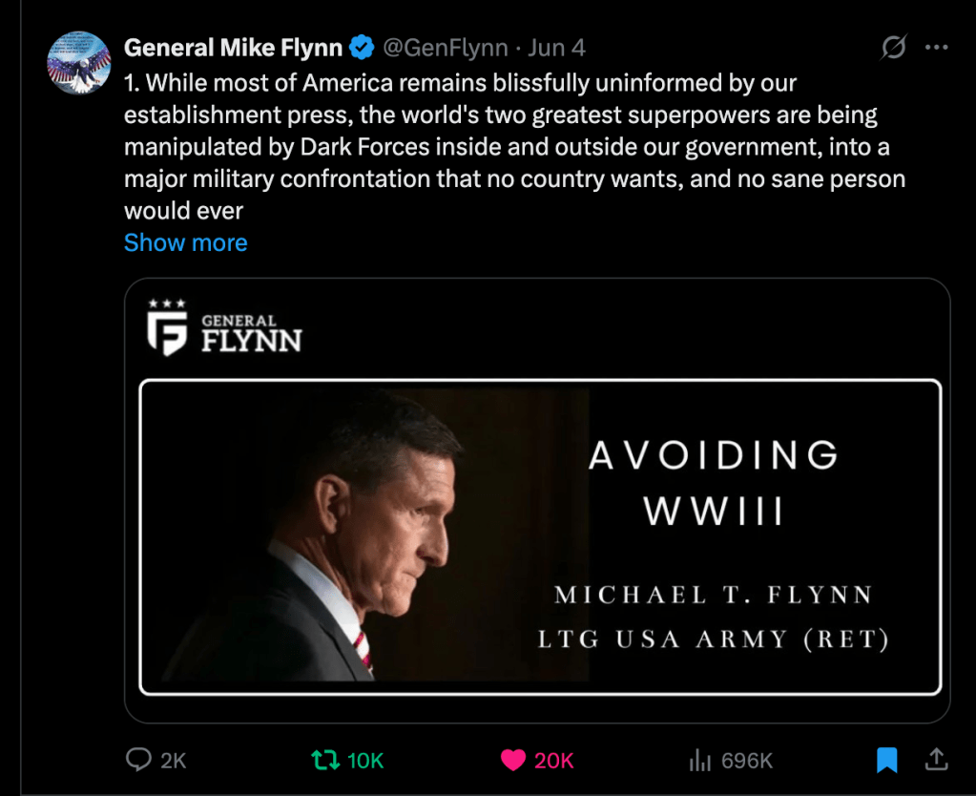Click the 696K views count
The width and height of the screenshot is (976, 796).
coord(746,761)
